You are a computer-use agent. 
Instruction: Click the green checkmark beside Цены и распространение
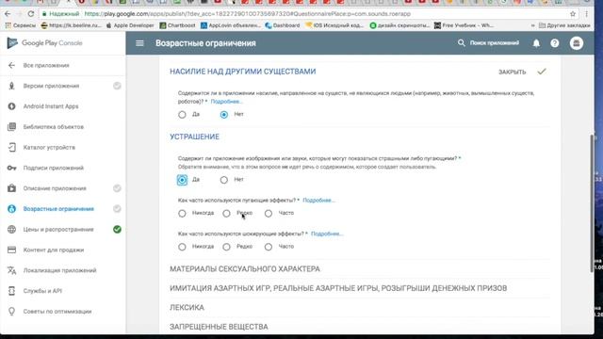pos(117,230)
